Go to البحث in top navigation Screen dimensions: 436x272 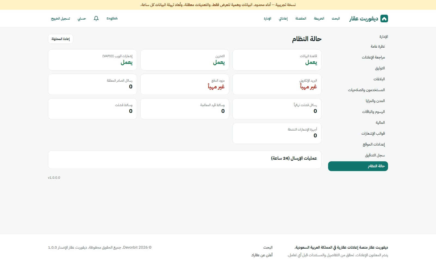coord(336,18)
